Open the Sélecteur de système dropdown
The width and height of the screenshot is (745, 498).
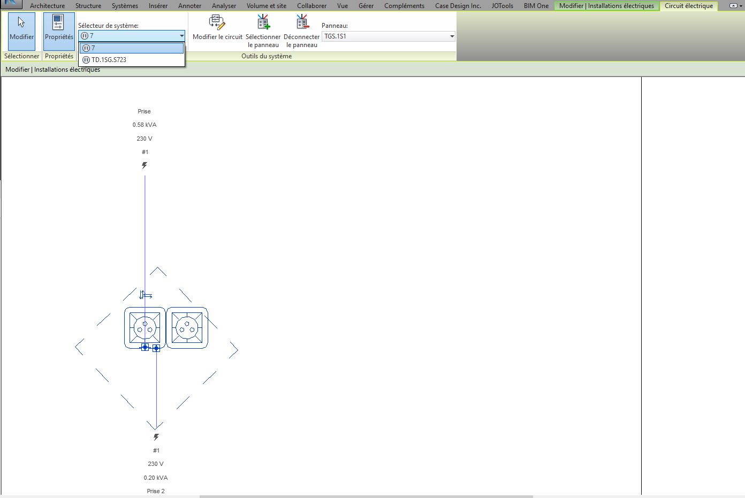(x=181, y=36)
